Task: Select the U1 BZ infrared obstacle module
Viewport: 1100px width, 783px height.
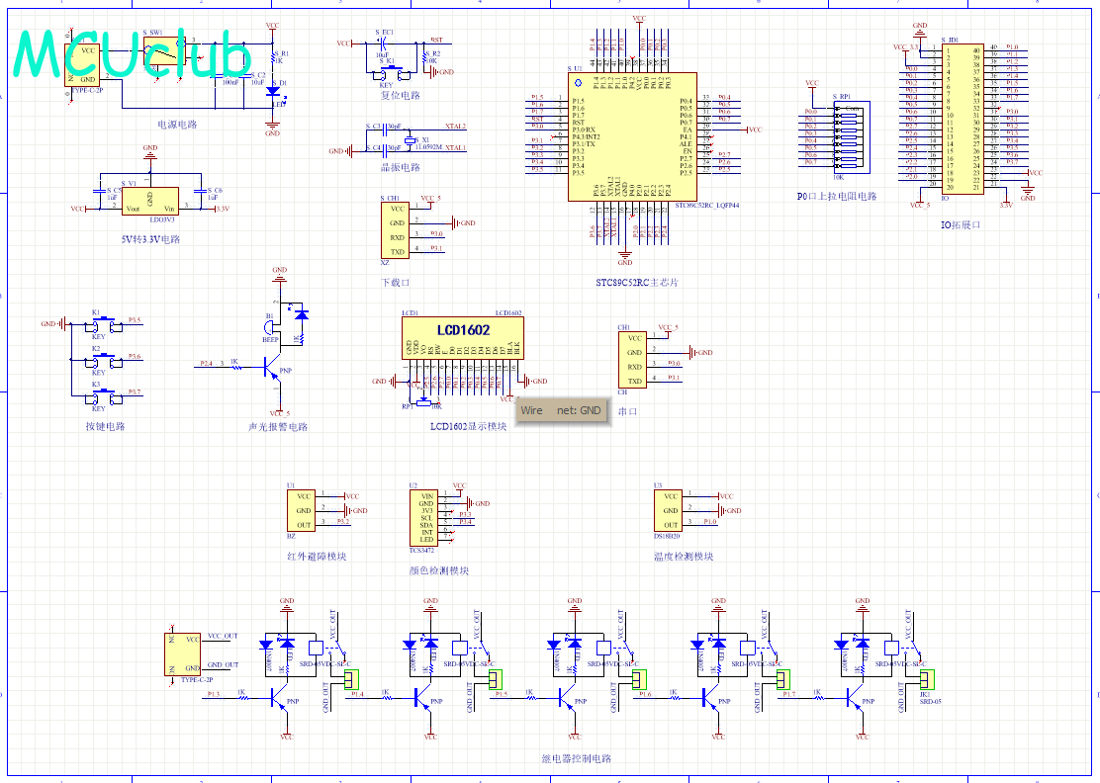Action: [x=304, y=510]
